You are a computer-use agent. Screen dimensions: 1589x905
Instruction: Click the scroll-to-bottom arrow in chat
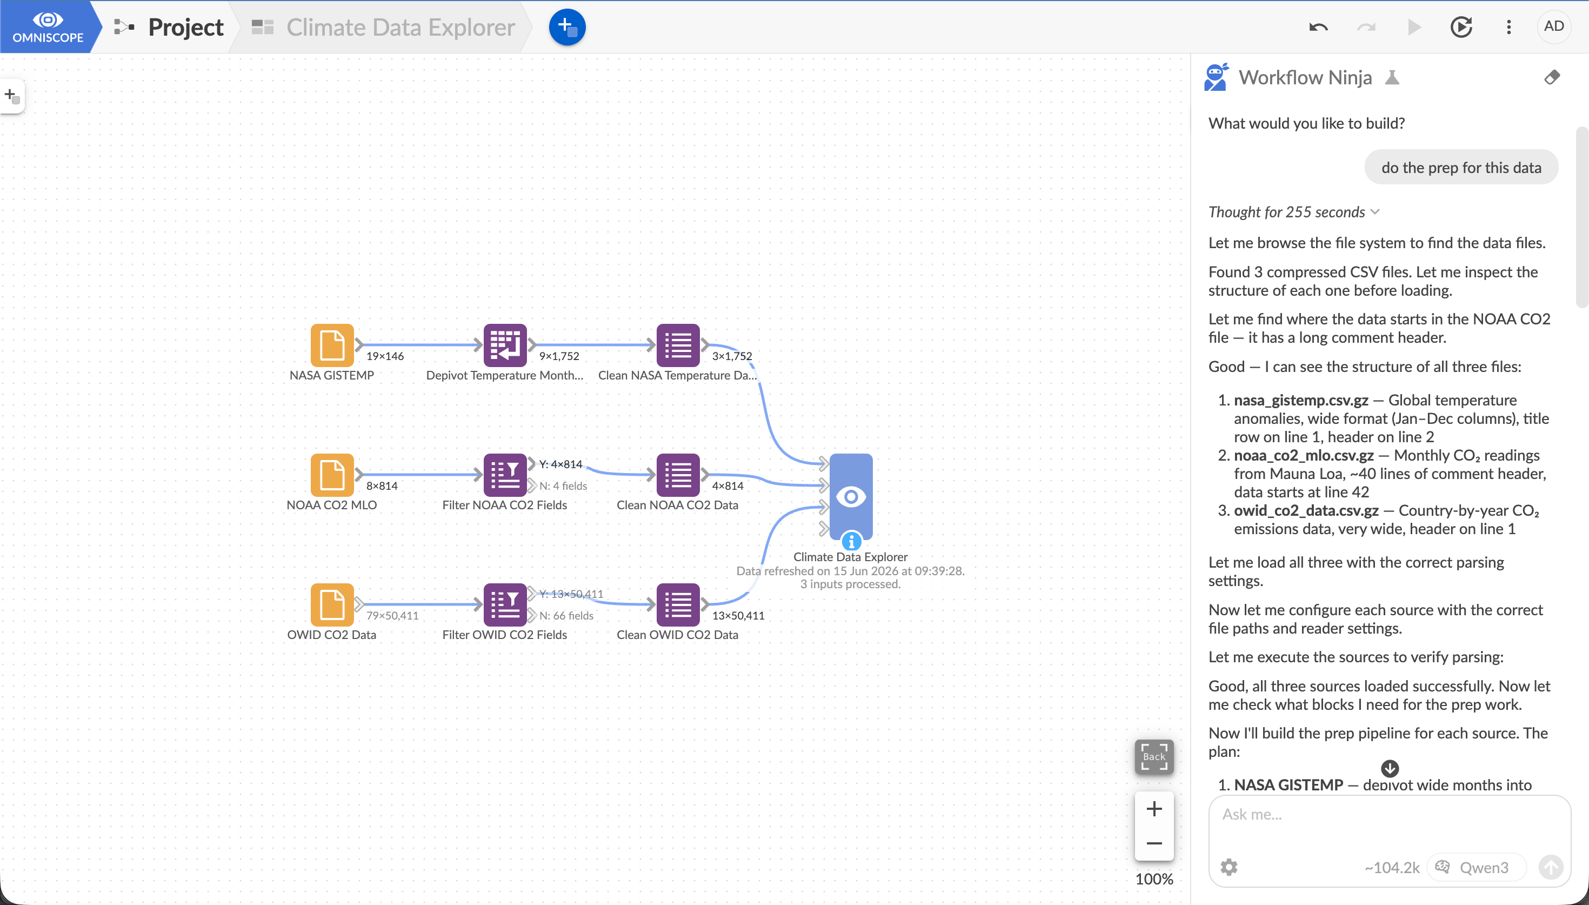click(x=1390, y=768)
